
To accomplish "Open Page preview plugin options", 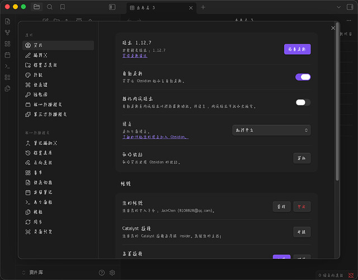I will click(58, 232).
